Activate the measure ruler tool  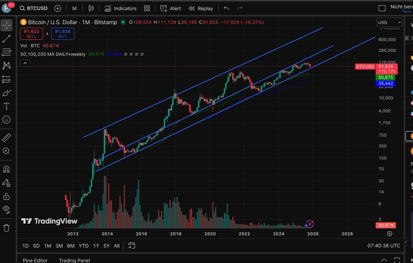(7, 137)
